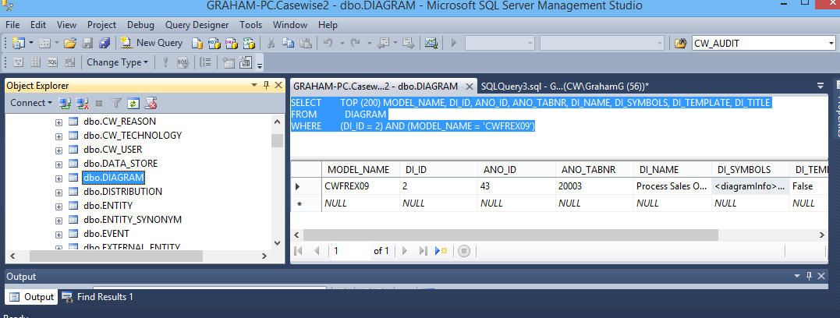Open the Change Type dropdown
This screenshot has width=840, height=318.
[x=117, y=62]
